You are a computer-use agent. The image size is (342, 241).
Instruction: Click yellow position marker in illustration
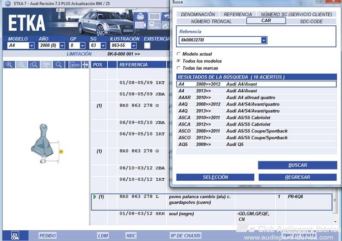tap(61, 151)
